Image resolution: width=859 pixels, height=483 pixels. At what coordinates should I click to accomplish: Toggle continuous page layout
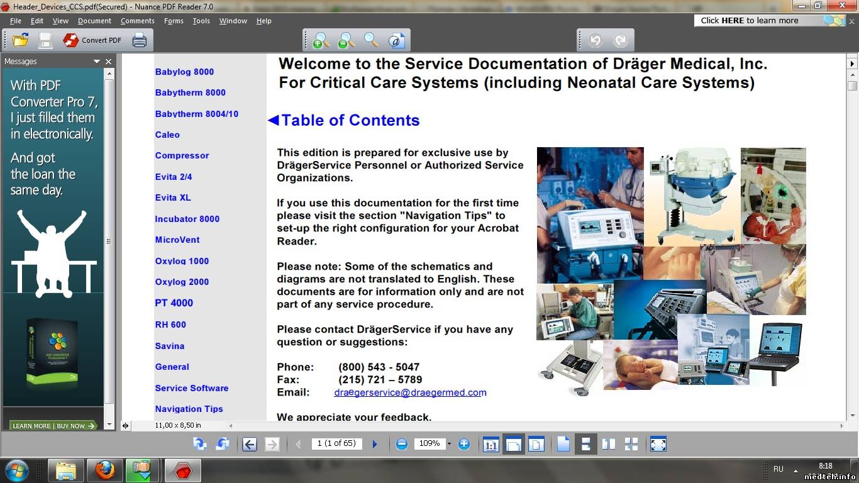click(x=585, y=444)
